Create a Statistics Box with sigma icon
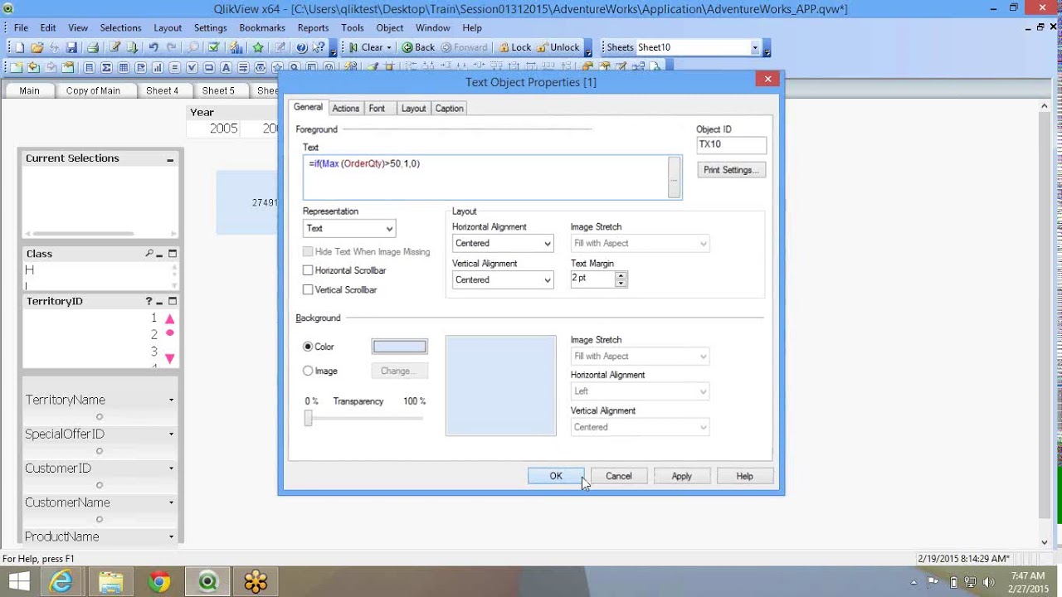This screenshot has height=597, width=1062. pyautogui.click(x=106, y=67)
